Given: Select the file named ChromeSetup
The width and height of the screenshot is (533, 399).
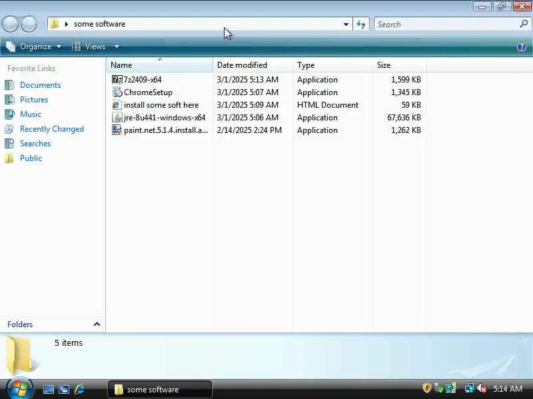Looking at the screenshot, I should 148,92.
